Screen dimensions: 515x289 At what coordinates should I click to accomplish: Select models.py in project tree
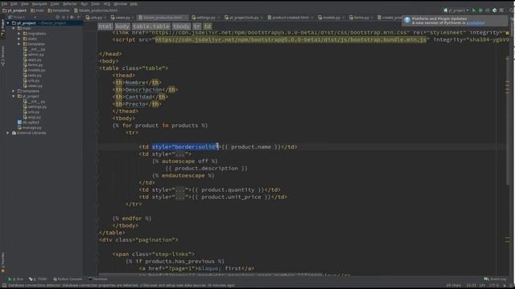(34, 70)
